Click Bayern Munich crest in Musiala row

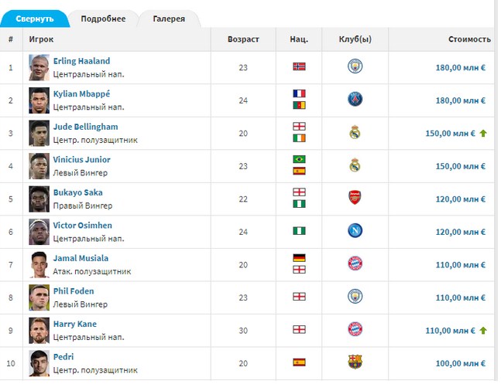(x=355, y=263)
